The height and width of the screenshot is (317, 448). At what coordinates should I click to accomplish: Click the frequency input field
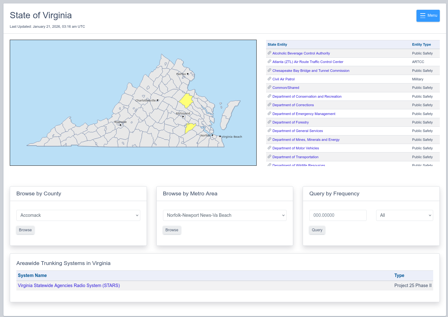point(338,215)
